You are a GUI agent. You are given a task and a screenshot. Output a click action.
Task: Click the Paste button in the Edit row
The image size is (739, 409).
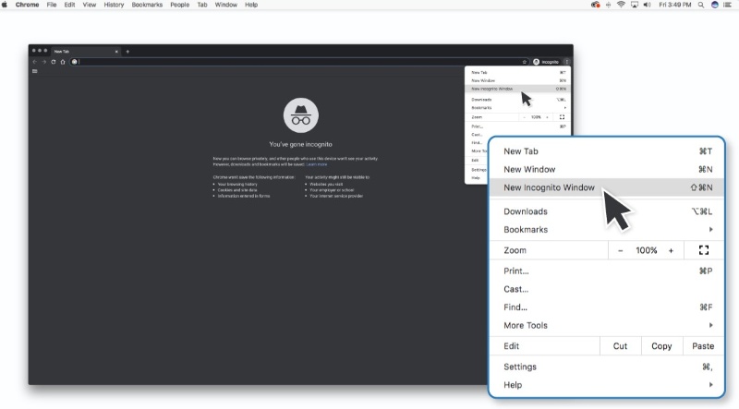coord(702,346)
